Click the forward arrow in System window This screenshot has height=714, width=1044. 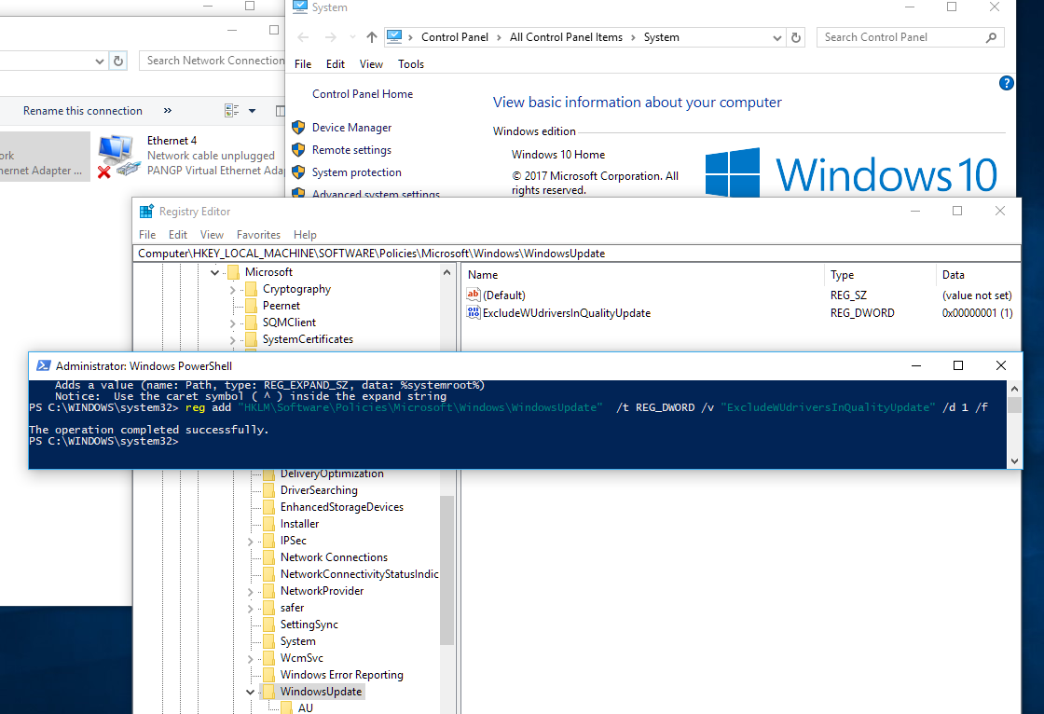(330, 37)
